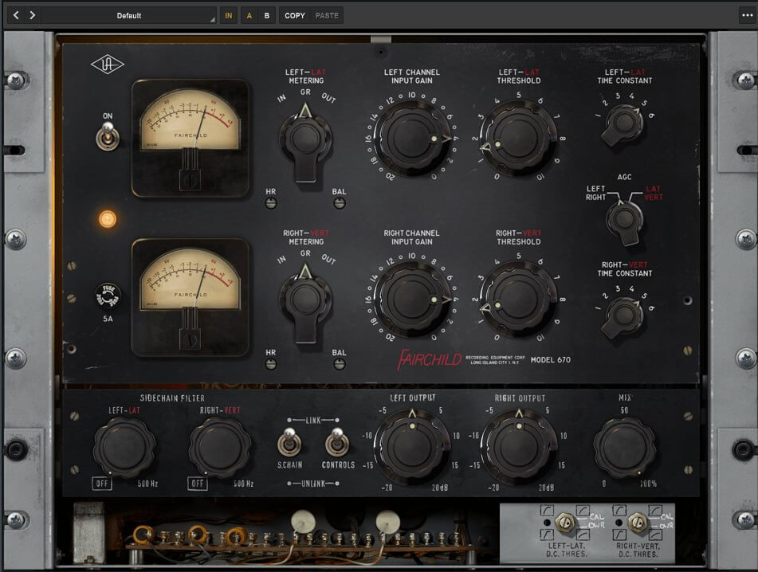Click the Right Output knob
Image resolution: width=758 pixels, height=572 pixels.
519,446
